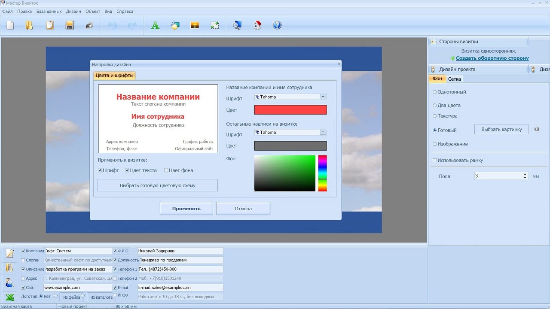Check the Слоган checkbox
The width and height of the screenshot is (550, 309).
coord(23,260)
